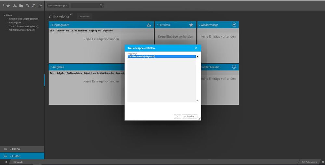325x165 pixels.
Task: Click the 'RPA Automation' status bar entry
Action: point(309,162)
